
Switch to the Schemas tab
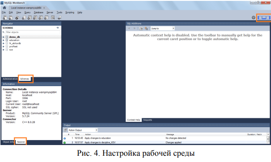click(x=25, y=79)
